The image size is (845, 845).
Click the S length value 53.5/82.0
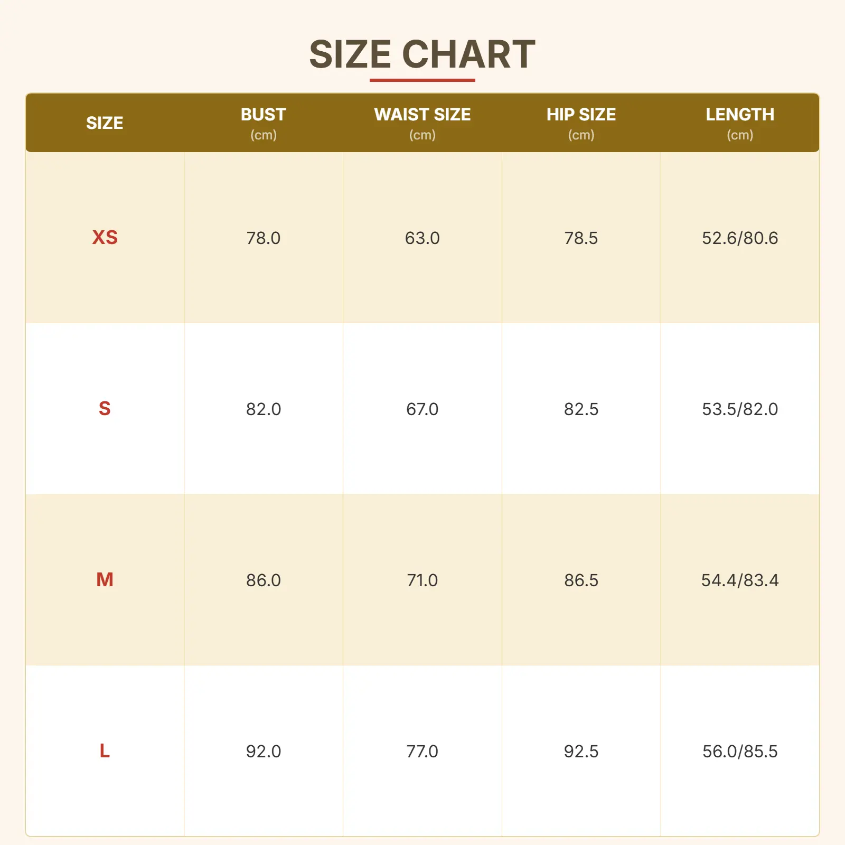tap(740, 409)
